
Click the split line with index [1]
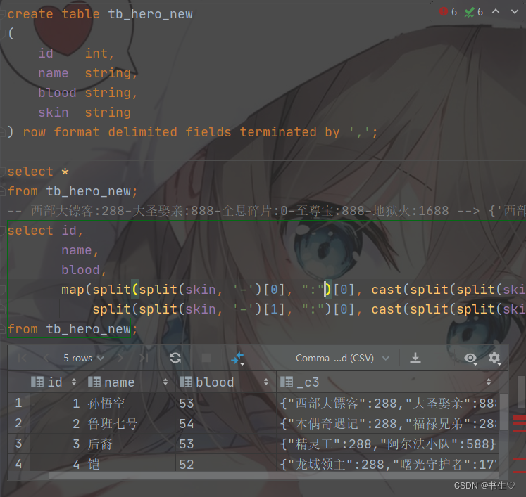(308, 309)
